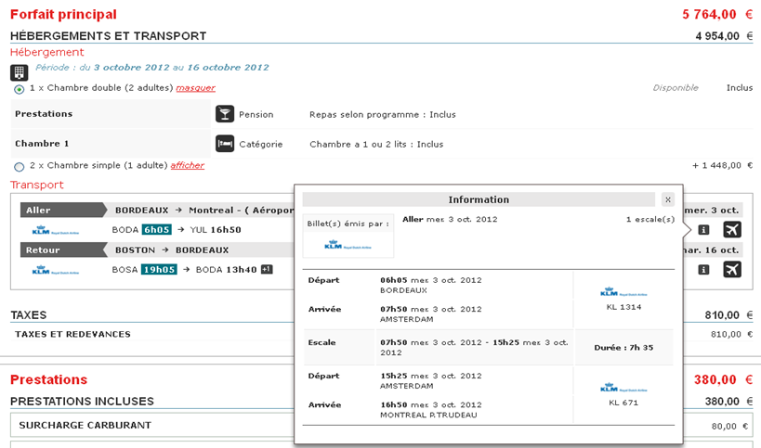Screen dimensions: 761x448
Task: Collapse room details with the masquer link
Action: pos(196,88)
